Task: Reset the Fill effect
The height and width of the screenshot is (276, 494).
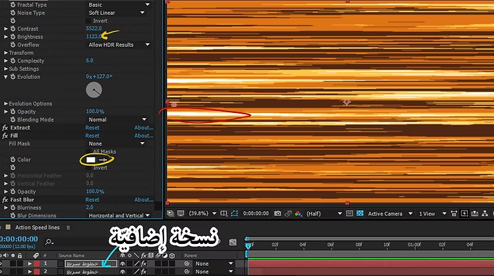Action: [92, 136]
